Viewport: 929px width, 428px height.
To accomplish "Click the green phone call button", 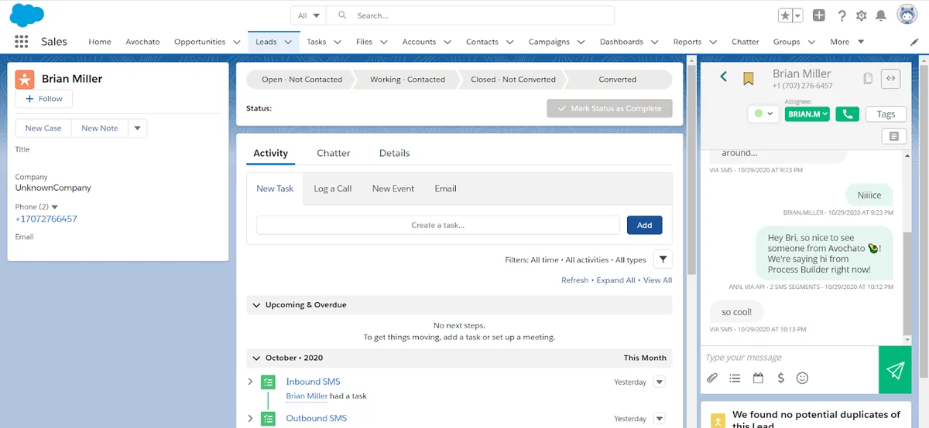I will (847, 114).
